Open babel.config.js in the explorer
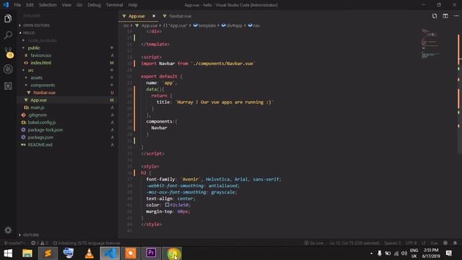462x260 pixels. 42,122
